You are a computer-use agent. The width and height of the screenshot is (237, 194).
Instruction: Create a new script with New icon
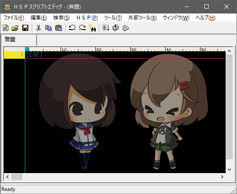tap(5, 28)
